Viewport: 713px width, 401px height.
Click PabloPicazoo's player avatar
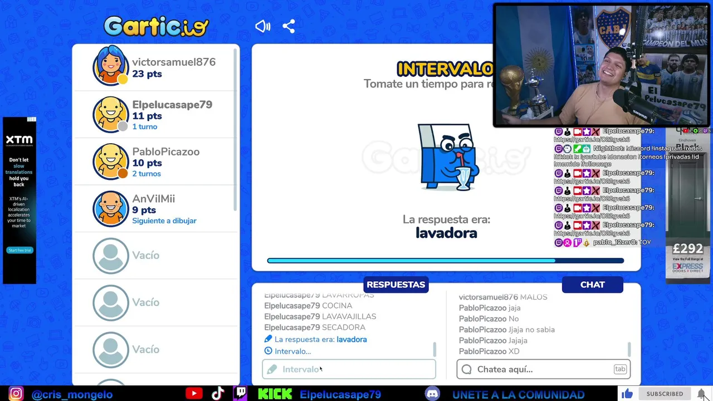click(x=110, y=162)
